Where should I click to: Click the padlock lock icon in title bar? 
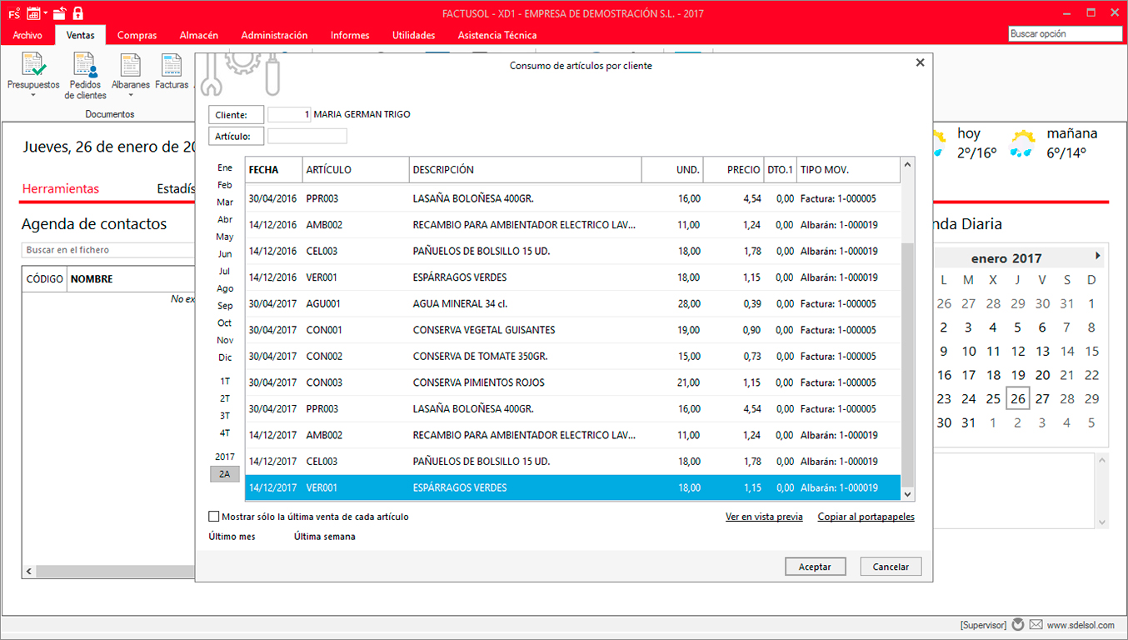(78, 12)
